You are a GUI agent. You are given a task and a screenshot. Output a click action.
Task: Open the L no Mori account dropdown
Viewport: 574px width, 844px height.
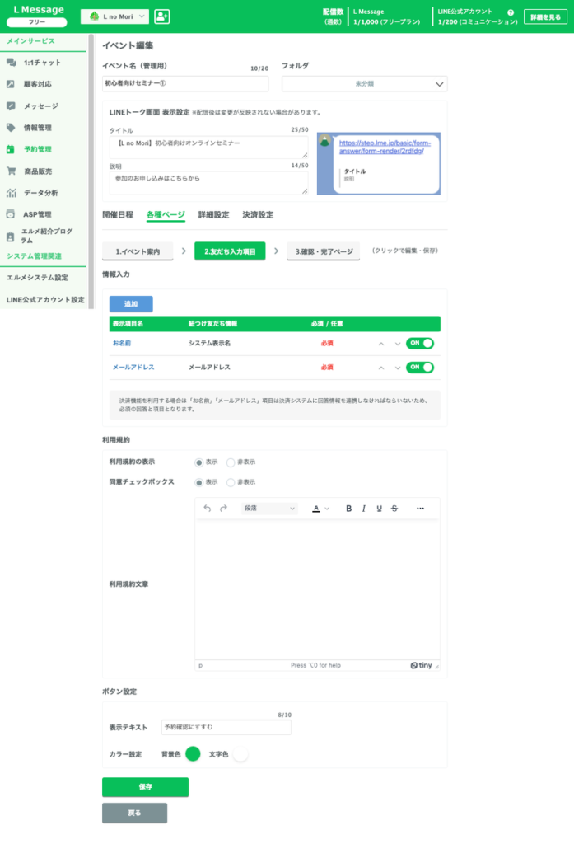tap(114, 16)
